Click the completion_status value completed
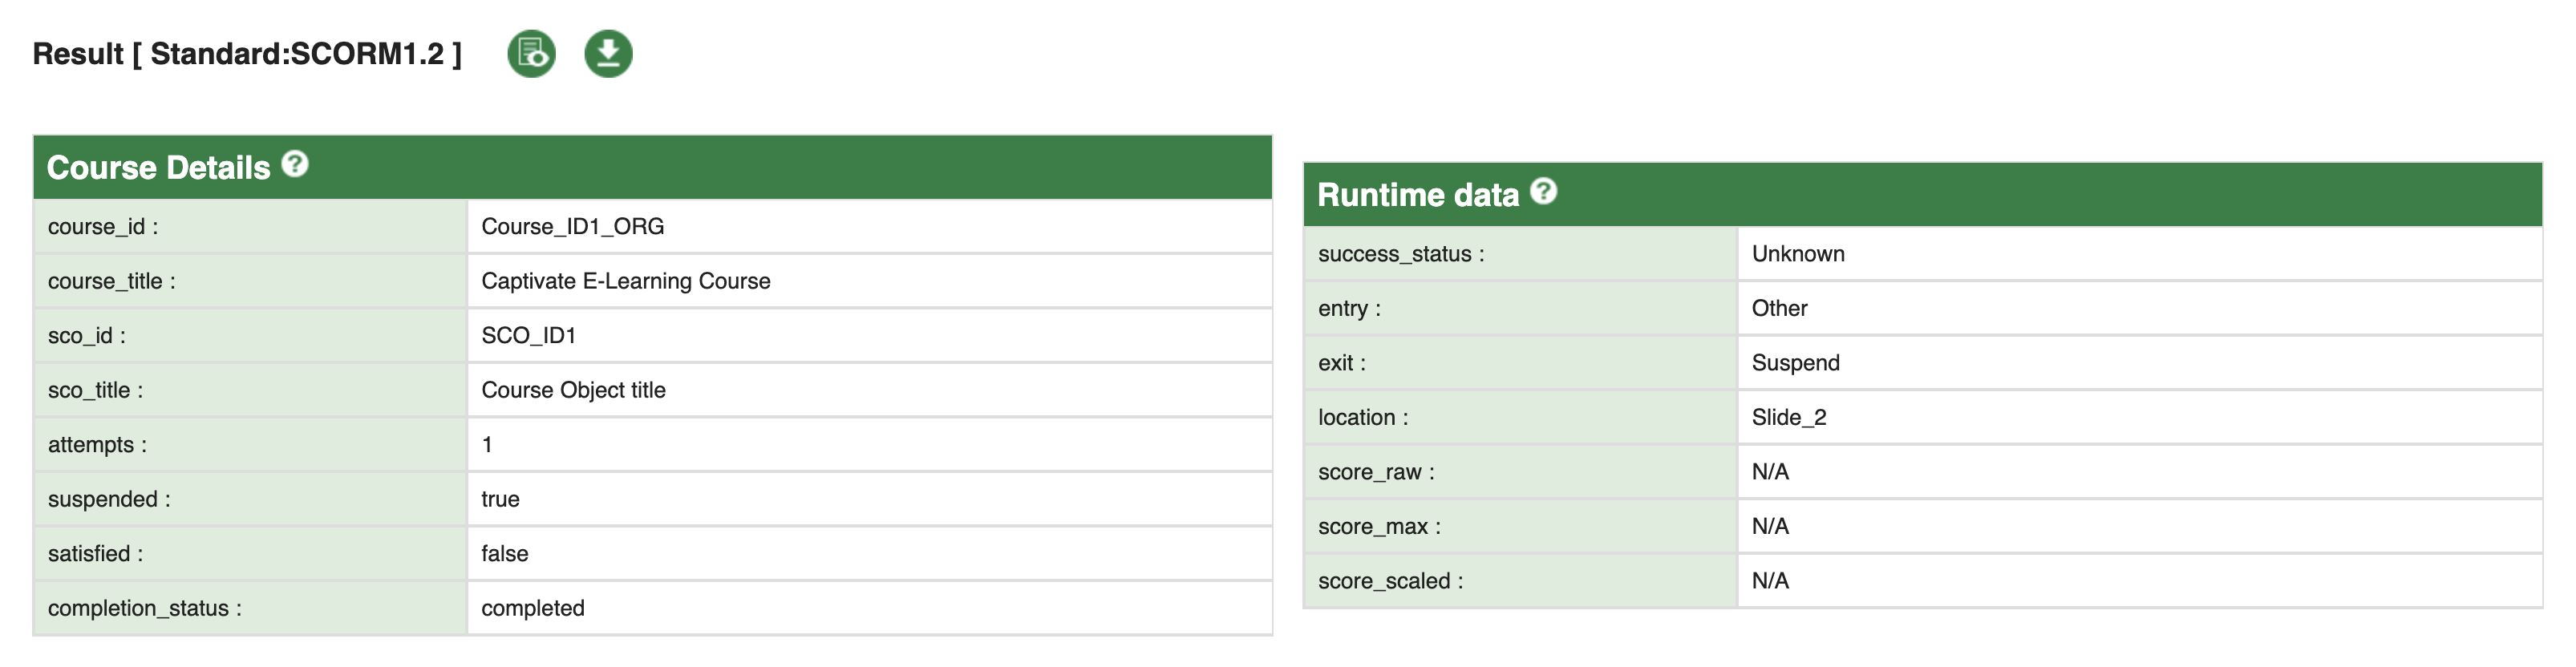Screen dimensions: 2576x667 click(532, 608)
